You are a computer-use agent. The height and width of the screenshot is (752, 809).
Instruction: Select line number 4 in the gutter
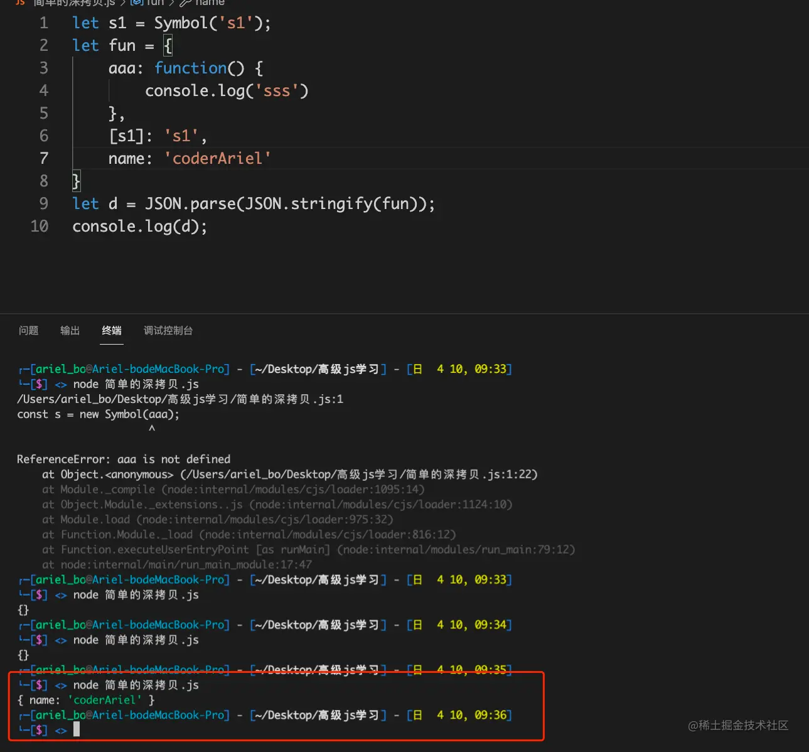click(43, 91)
